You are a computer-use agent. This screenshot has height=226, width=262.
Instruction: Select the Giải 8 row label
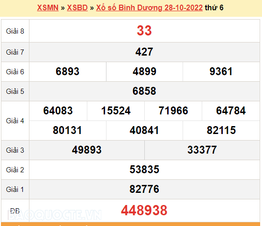15,31
